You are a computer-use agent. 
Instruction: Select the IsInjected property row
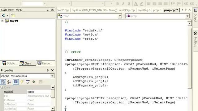coord(27,109)
